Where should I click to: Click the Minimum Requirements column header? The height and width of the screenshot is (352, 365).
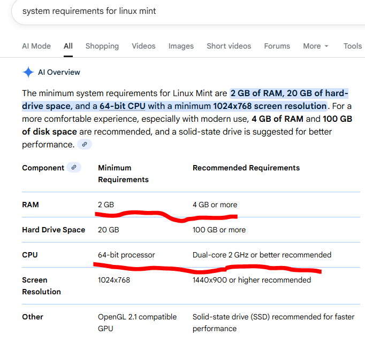(123, 174)
